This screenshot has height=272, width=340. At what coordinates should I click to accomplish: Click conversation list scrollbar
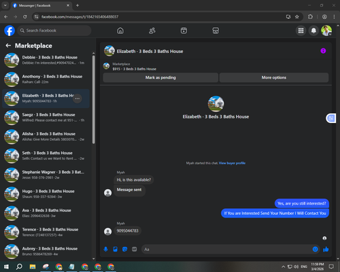click(94, 100)
